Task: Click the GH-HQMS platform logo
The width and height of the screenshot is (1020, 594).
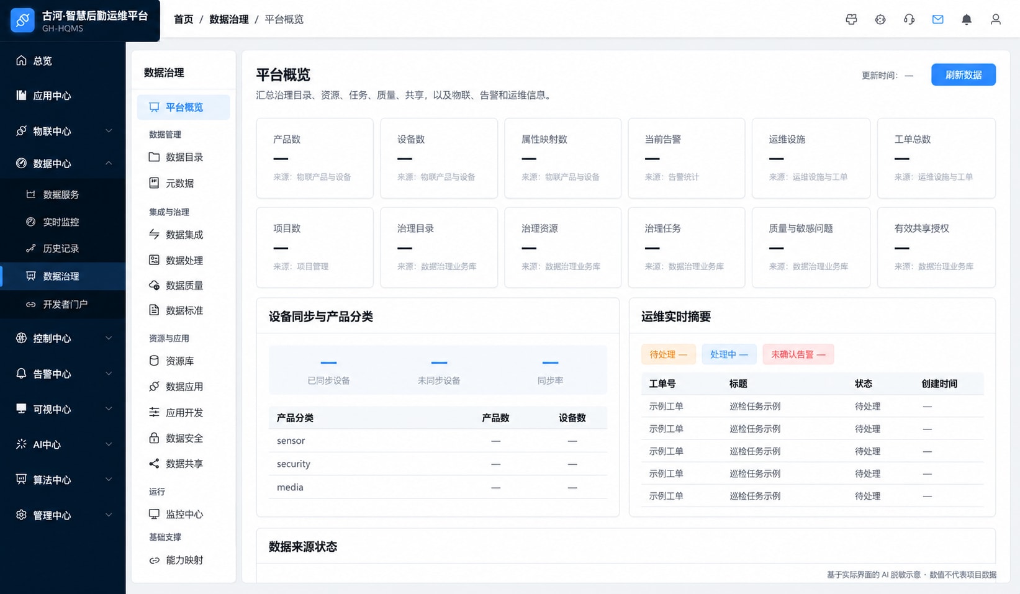Action: point(22,20)
